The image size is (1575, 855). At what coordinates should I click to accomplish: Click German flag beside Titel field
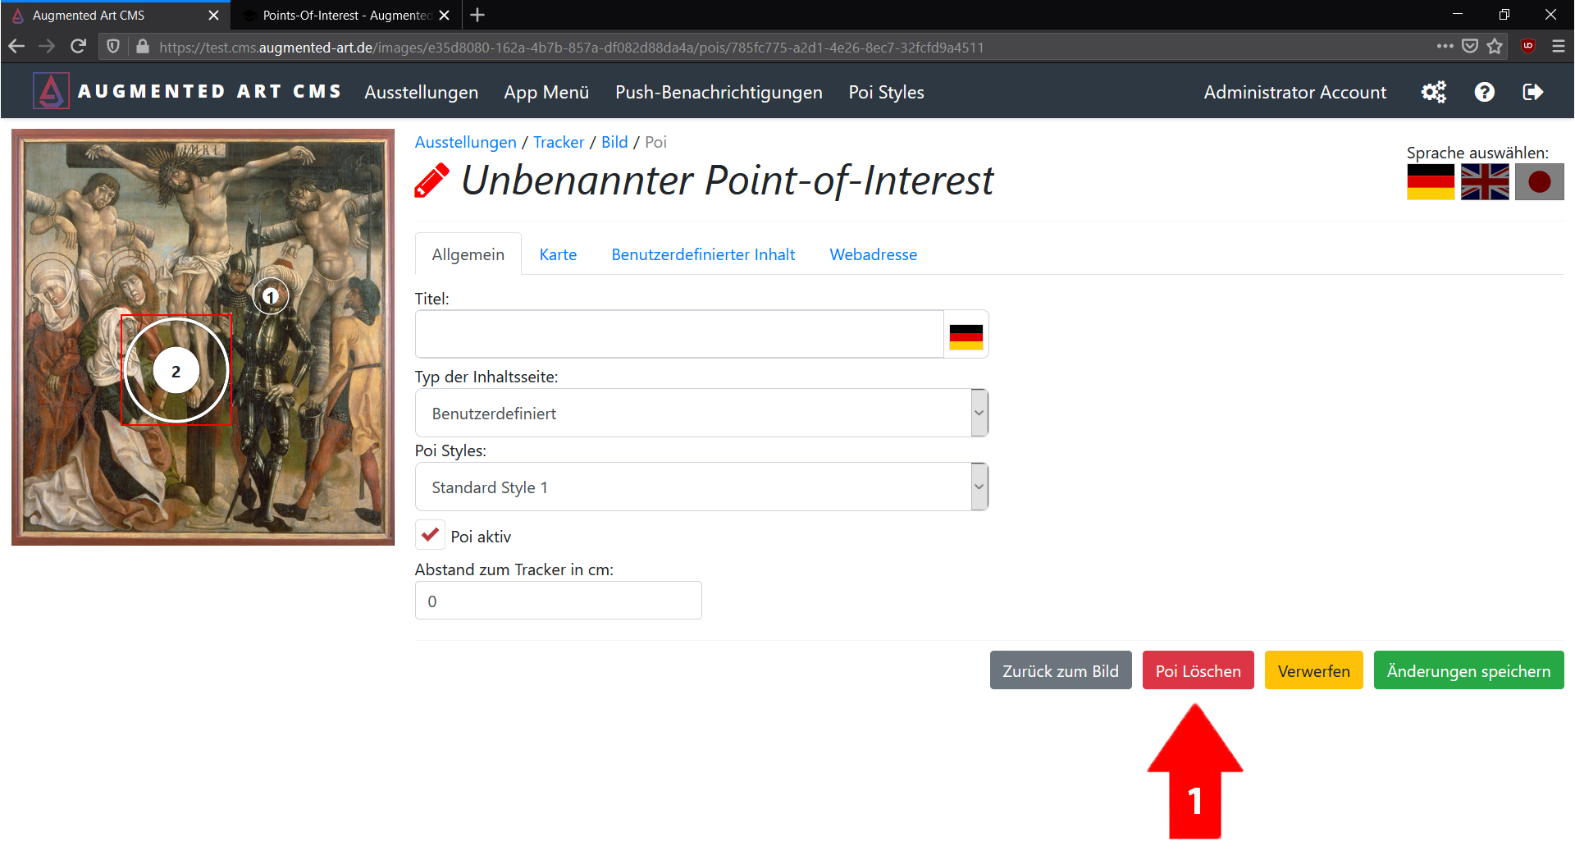(966, 336)
